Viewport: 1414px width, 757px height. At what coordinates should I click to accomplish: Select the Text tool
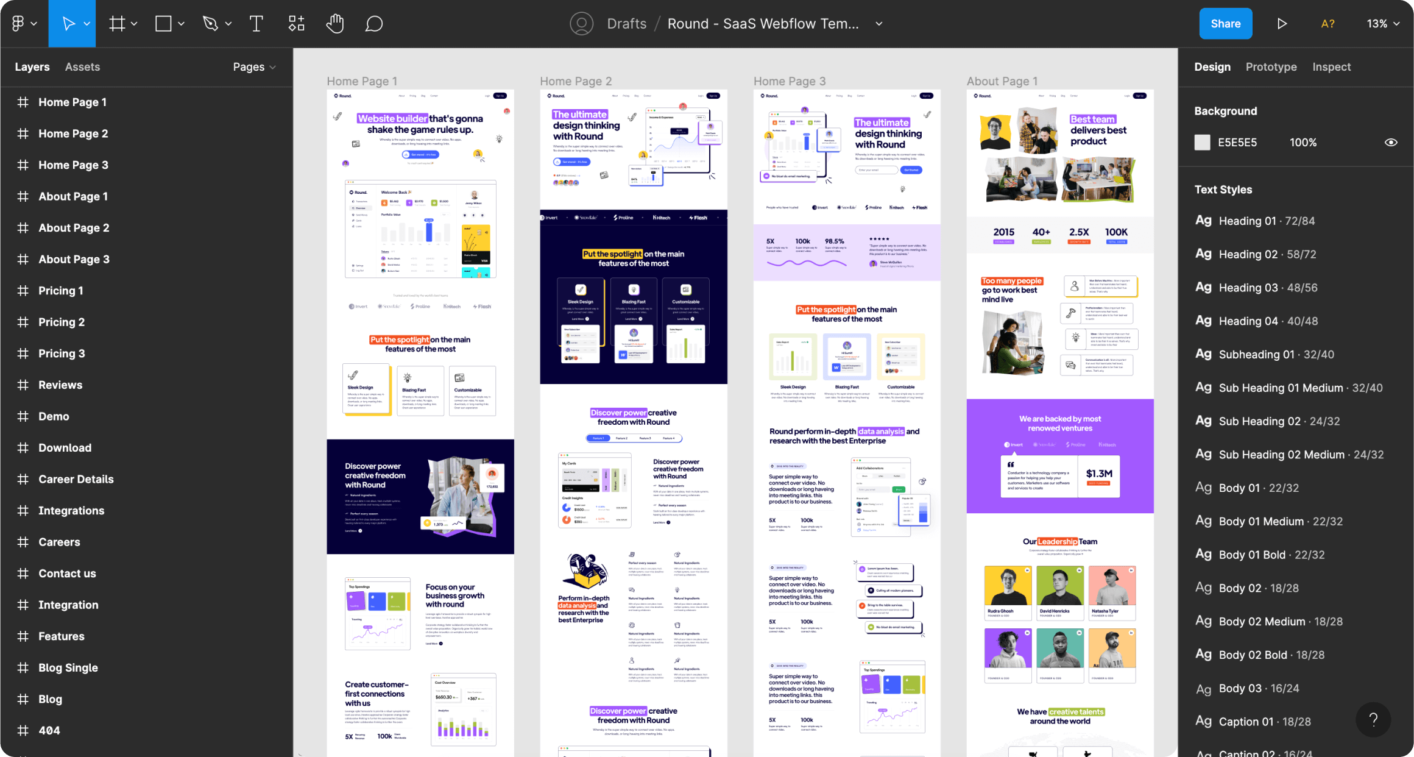click(x=256, y=24)
